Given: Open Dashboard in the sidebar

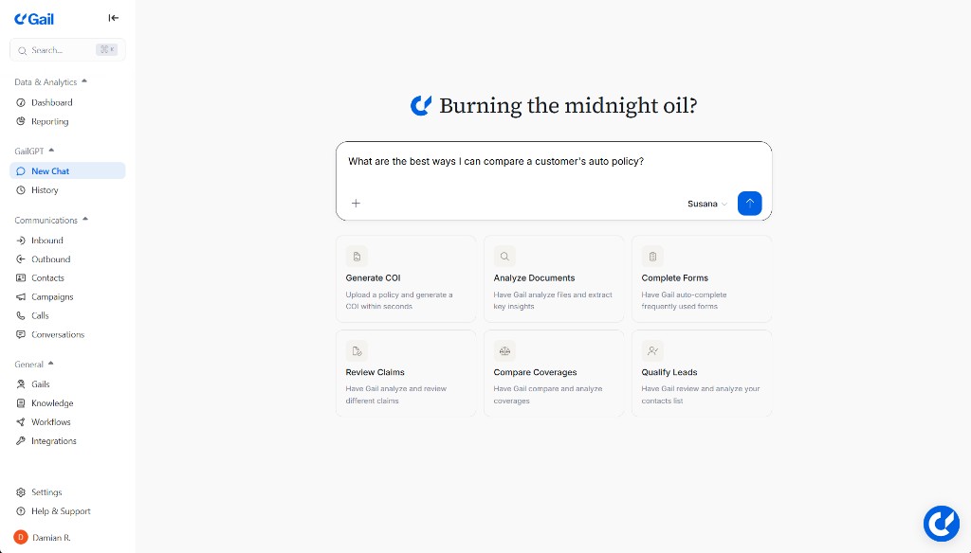Looking at the screenshot, I should coord(51,102).
